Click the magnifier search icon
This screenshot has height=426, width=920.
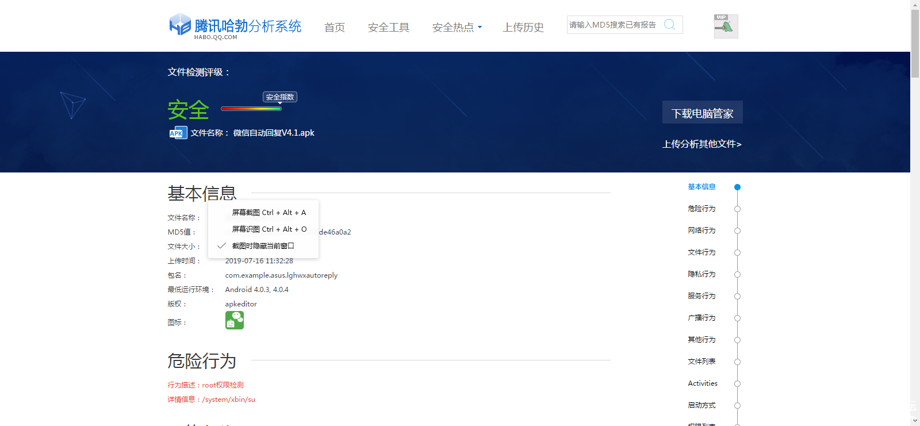[x=669, y=25]
